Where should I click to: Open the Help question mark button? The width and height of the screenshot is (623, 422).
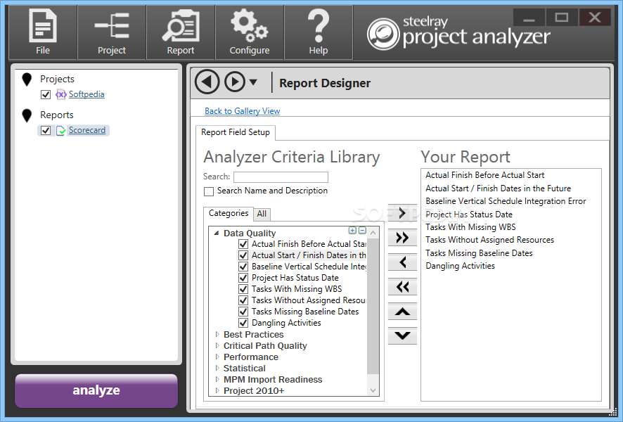tap(319, 32)
